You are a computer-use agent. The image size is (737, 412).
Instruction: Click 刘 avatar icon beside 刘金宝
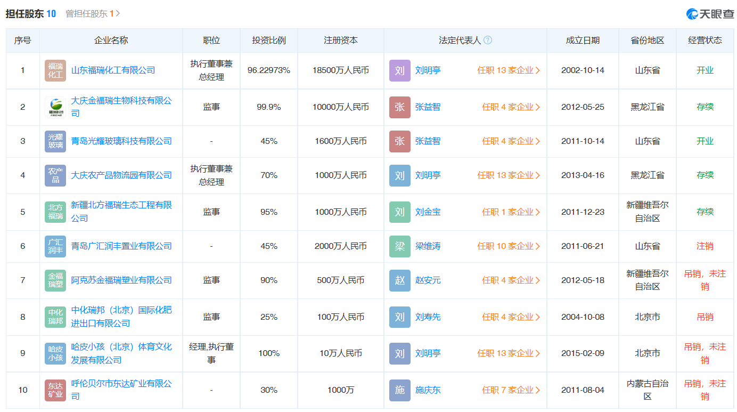[x=400, y=212]
